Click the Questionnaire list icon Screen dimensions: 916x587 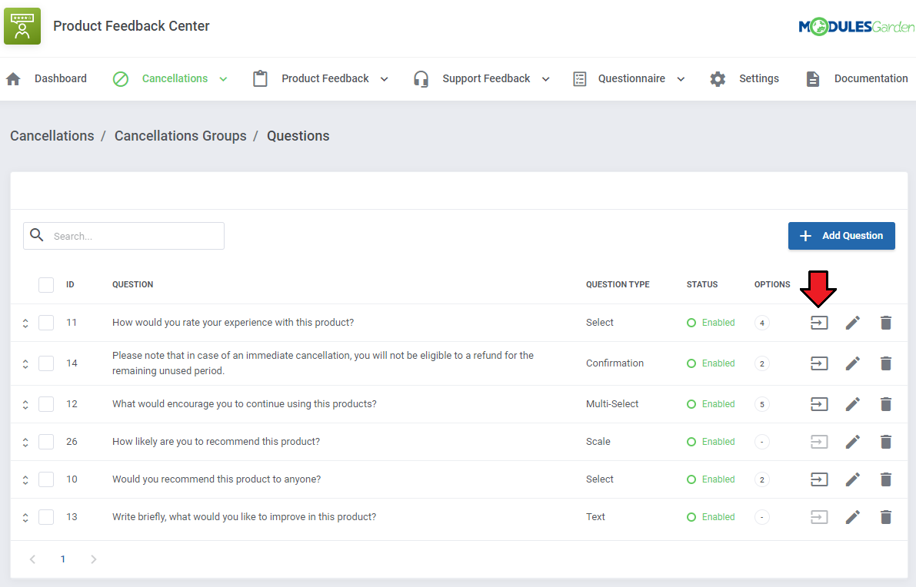(x=579, y=79)
